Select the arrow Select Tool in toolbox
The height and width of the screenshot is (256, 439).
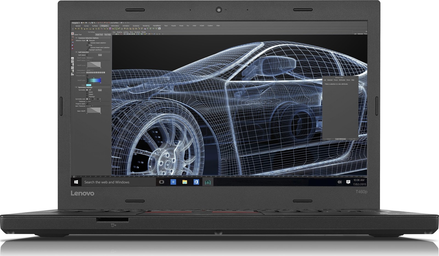pos(73,33)
